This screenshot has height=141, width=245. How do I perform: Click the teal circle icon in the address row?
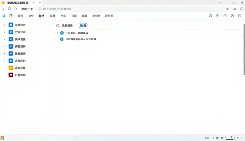[x=9, y=9]
